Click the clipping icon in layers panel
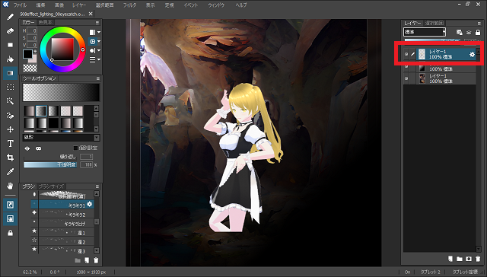The width and height of the screenshot is (487, 277). (x=469, y=32)
